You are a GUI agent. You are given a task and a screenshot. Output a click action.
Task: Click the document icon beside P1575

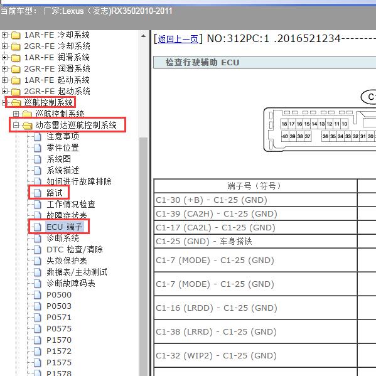pyautogui.click(x=38, y=362)
